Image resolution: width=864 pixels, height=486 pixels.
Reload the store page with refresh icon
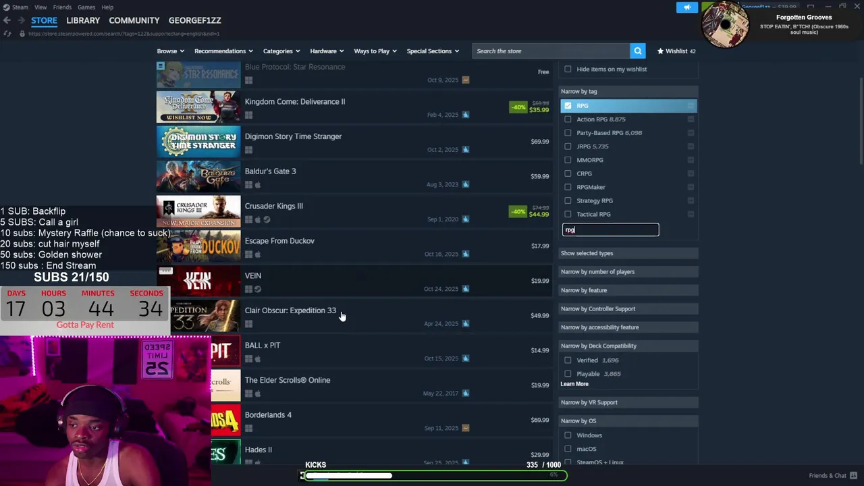point(7,33)
